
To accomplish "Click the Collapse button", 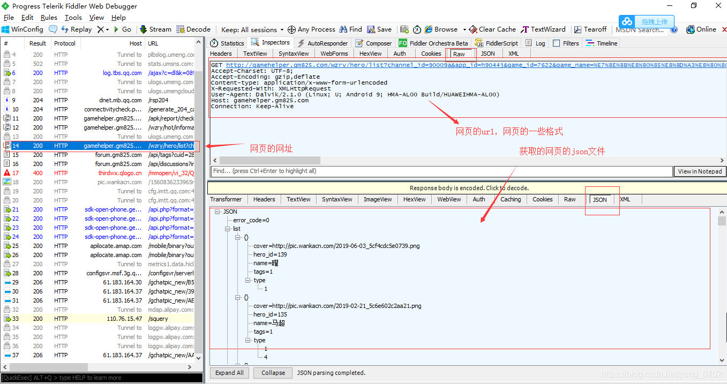I will tap(273, 373).
